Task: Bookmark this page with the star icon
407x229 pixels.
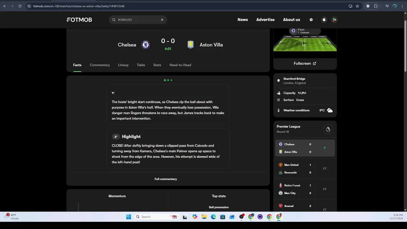Action: coord(357,6)
